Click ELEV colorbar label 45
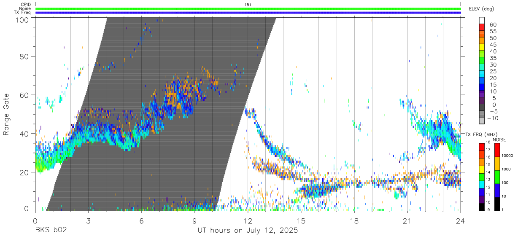 (x=493, y=45)
